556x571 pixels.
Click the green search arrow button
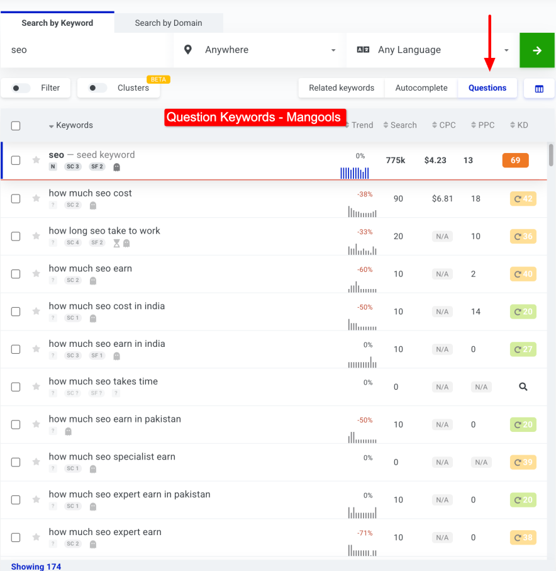click(x=537, y=50)
